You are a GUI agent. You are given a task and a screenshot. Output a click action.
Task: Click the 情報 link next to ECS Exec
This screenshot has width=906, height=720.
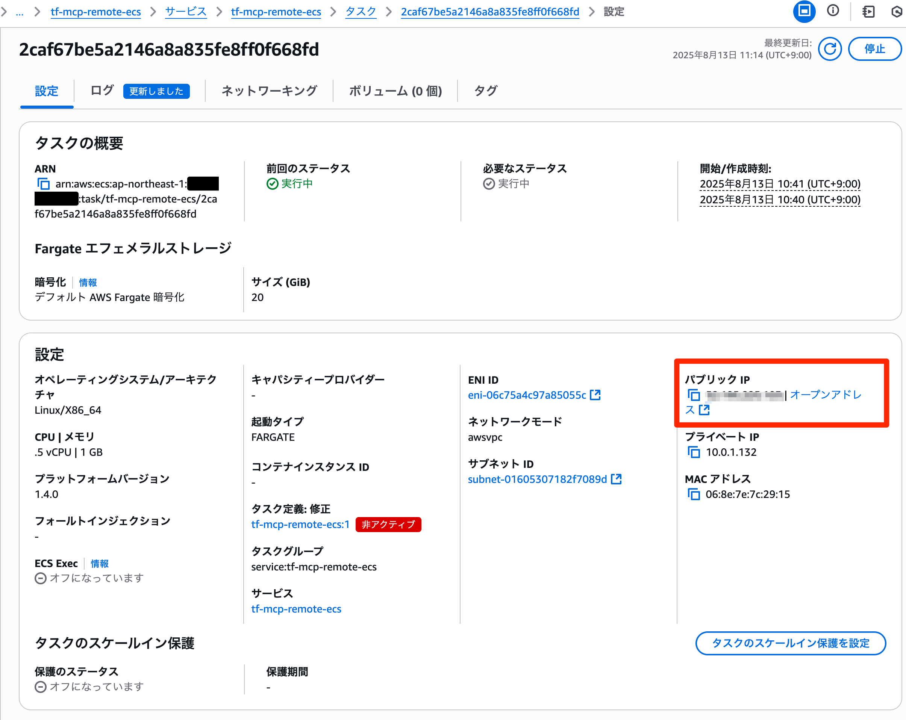click(100, 563)
